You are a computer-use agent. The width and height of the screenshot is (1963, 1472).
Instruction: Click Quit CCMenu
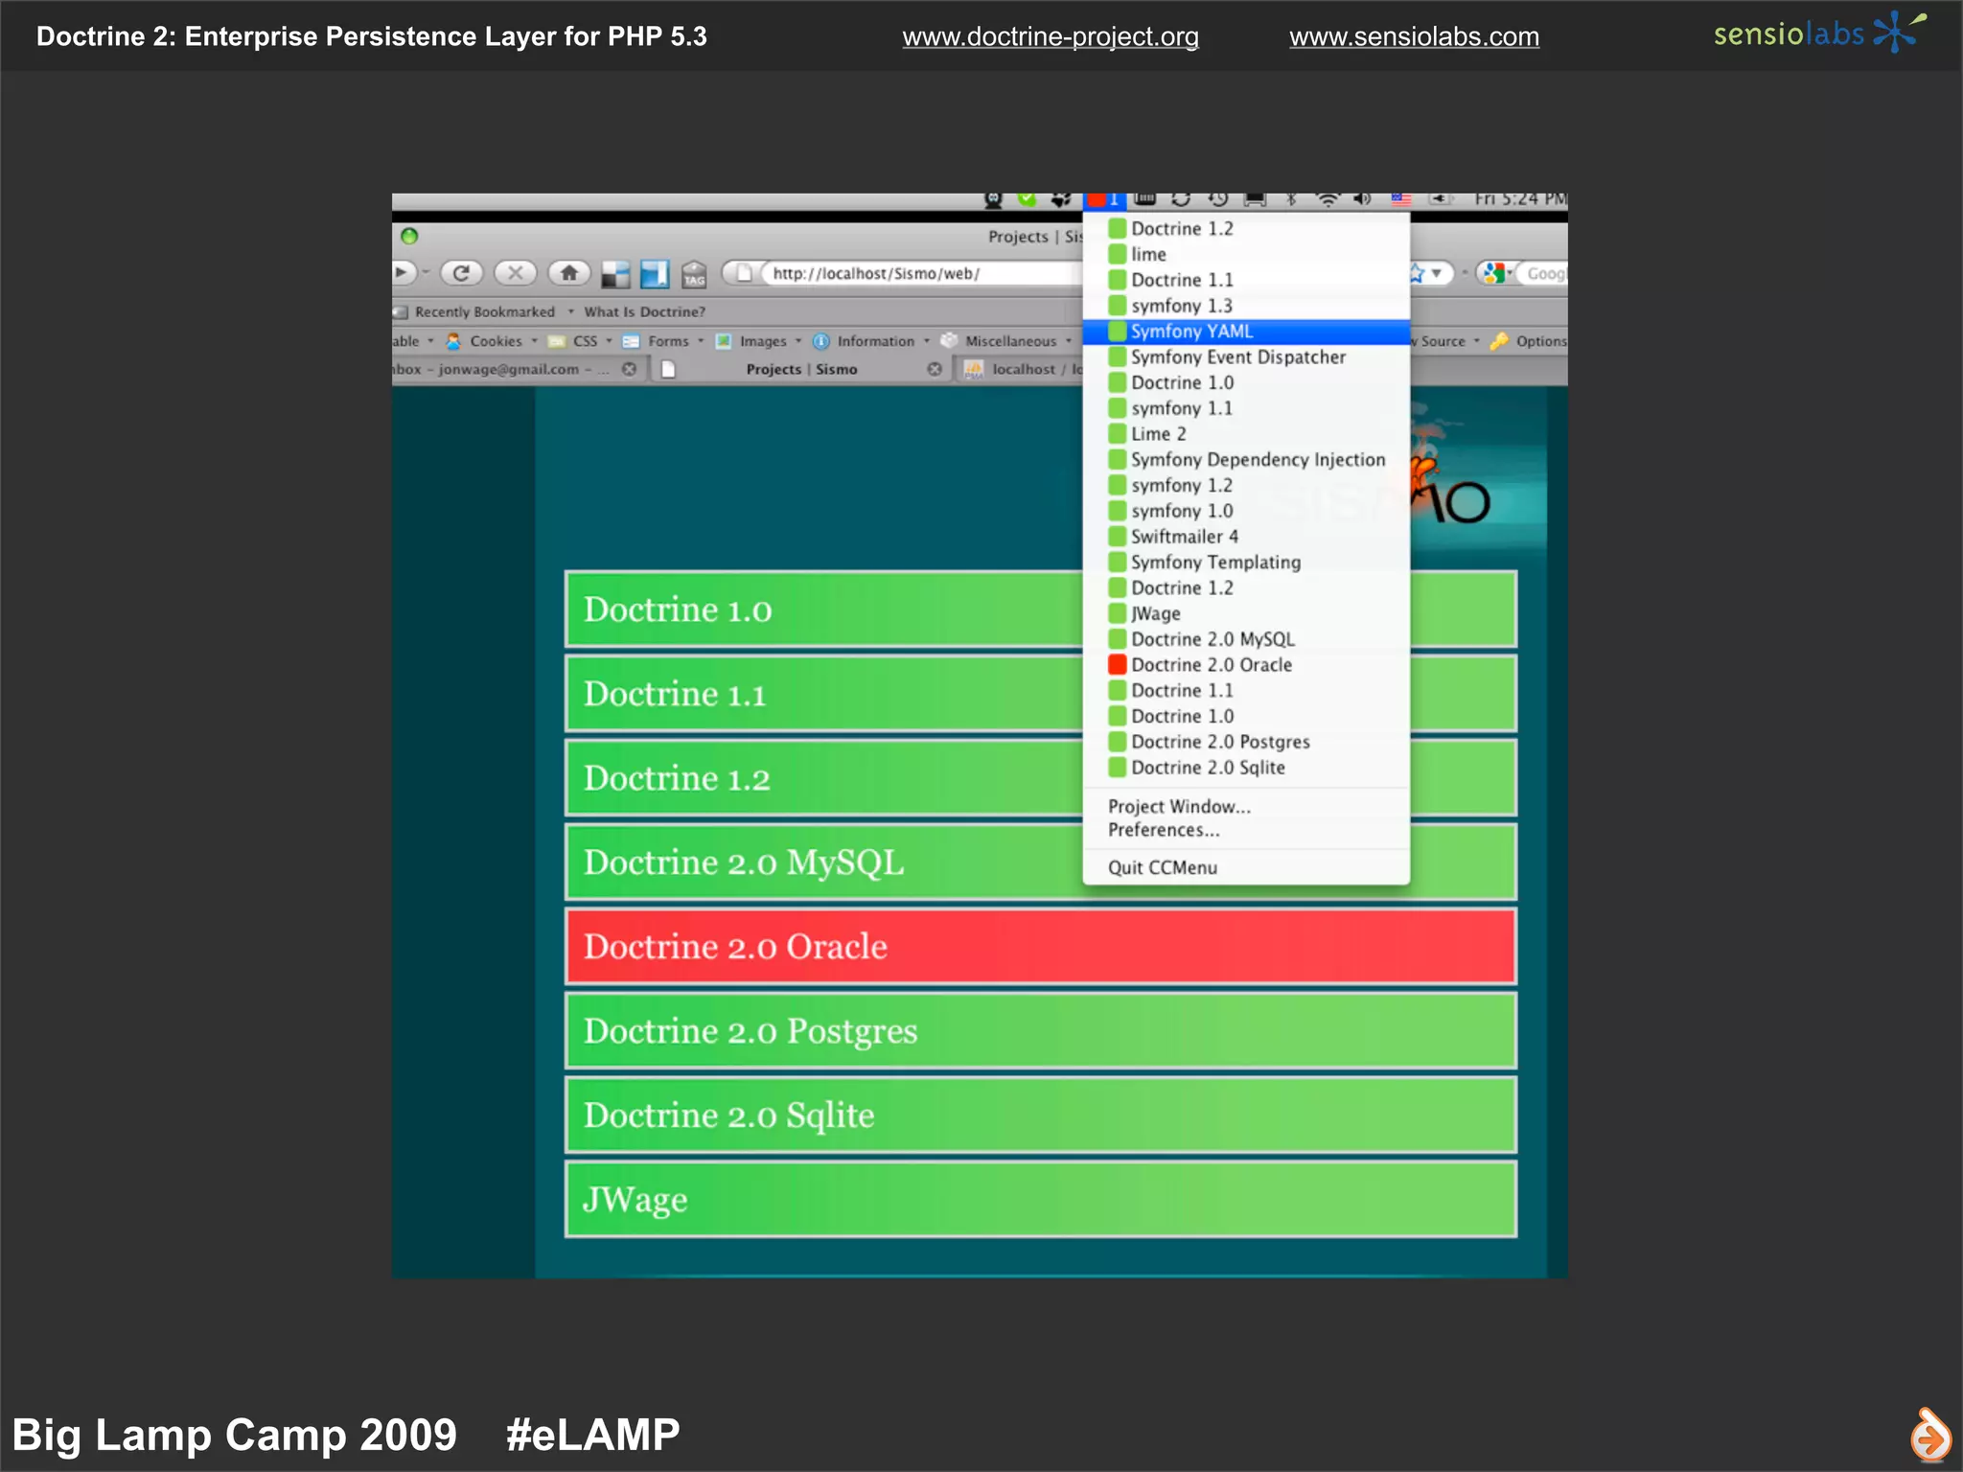pos(1163,867)
